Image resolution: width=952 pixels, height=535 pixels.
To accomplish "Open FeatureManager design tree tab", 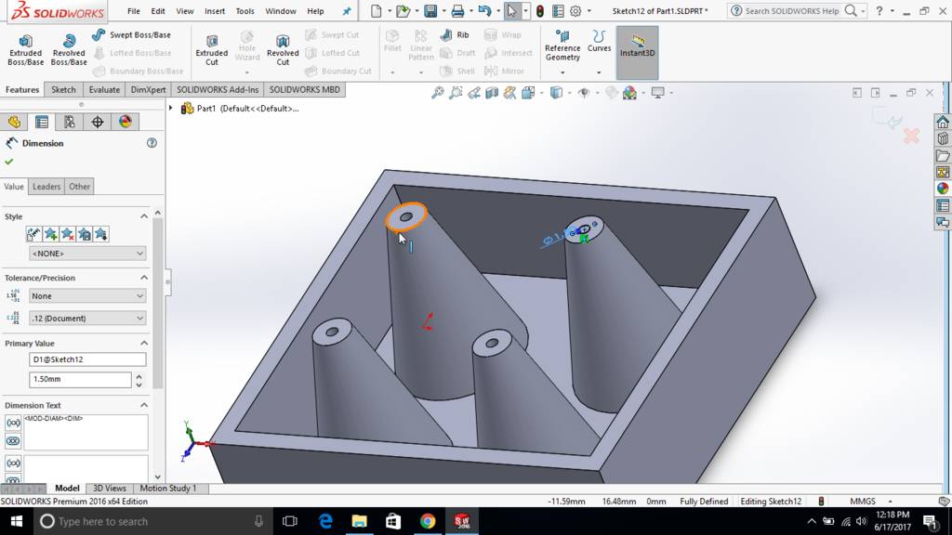I will pos(15,122).
